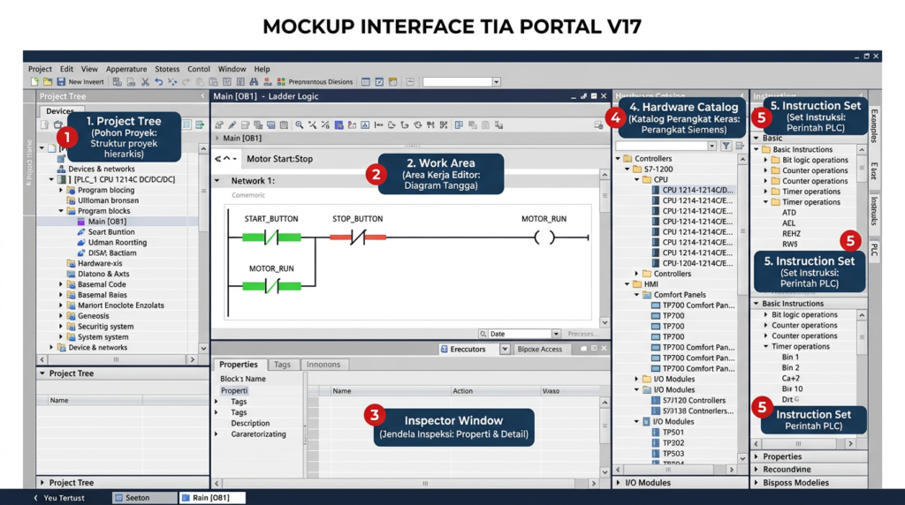Image resolution: width=905 pixels, height=505 pixels.
Task: Click the New Inveert toolbar button
Action: [x=86, y=82]
